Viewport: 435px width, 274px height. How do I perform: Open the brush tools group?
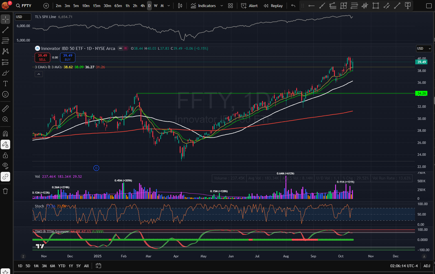click(5, 73)
